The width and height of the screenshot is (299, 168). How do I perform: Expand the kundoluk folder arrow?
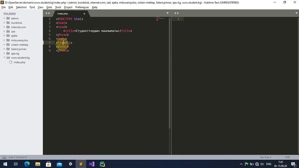point(4,23)
